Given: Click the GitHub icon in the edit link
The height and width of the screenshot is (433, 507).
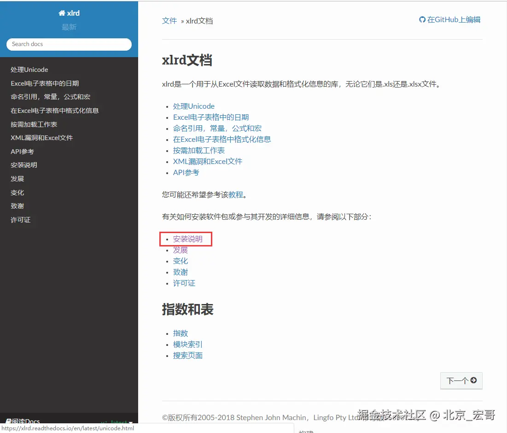Looking at the screenshot, I should click(x=422, y=20).
